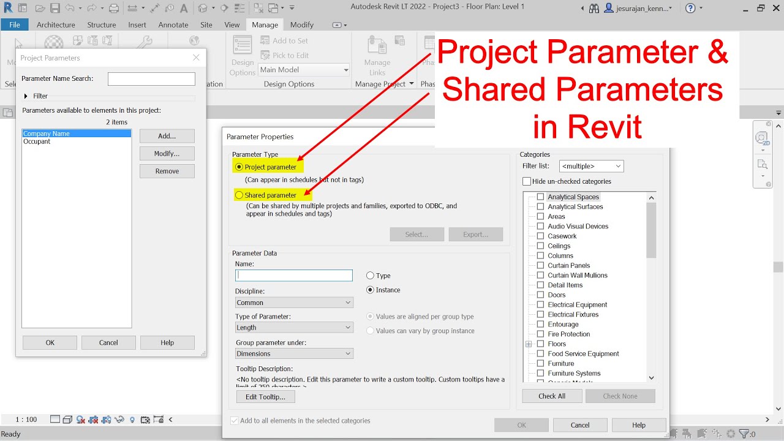Open the 2D Steering Wheel navigation icon
The image size is (784, 441).
[763, 139]
